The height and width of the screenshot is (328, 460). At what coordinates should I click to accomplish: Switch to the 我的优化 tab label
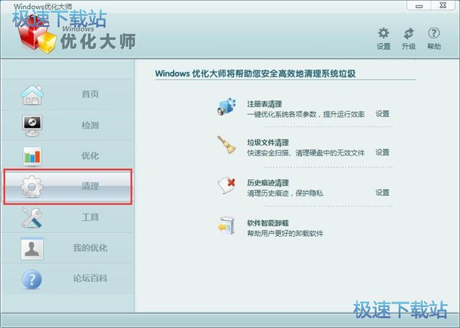click(x=90, y=248)
